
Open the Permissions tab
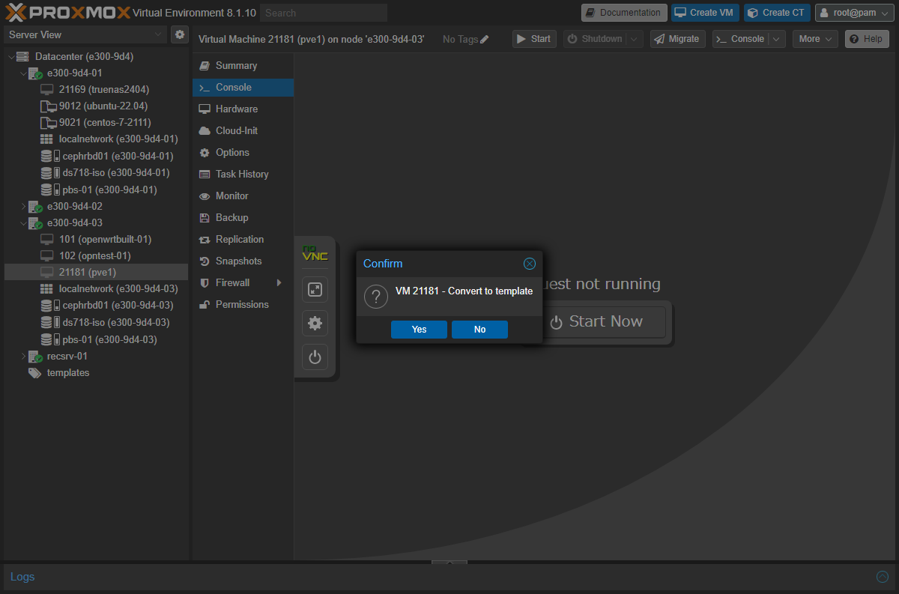click(x=243, y=305)
